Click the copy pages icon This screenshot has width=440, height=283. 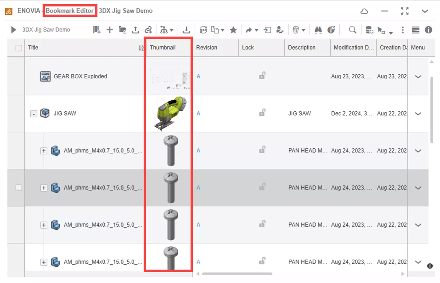point(215,30)
